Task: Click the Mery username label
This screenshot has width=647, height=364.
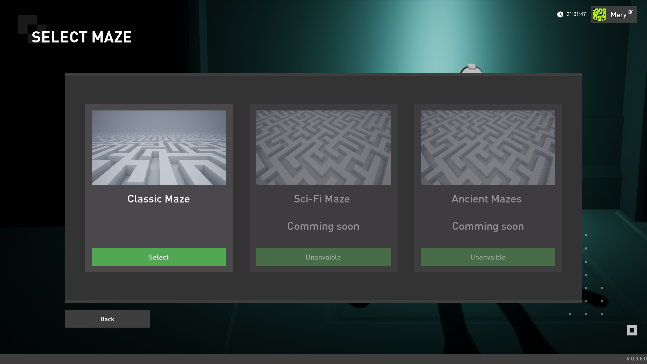Action: pyautogui.click(x=618, y=15)
